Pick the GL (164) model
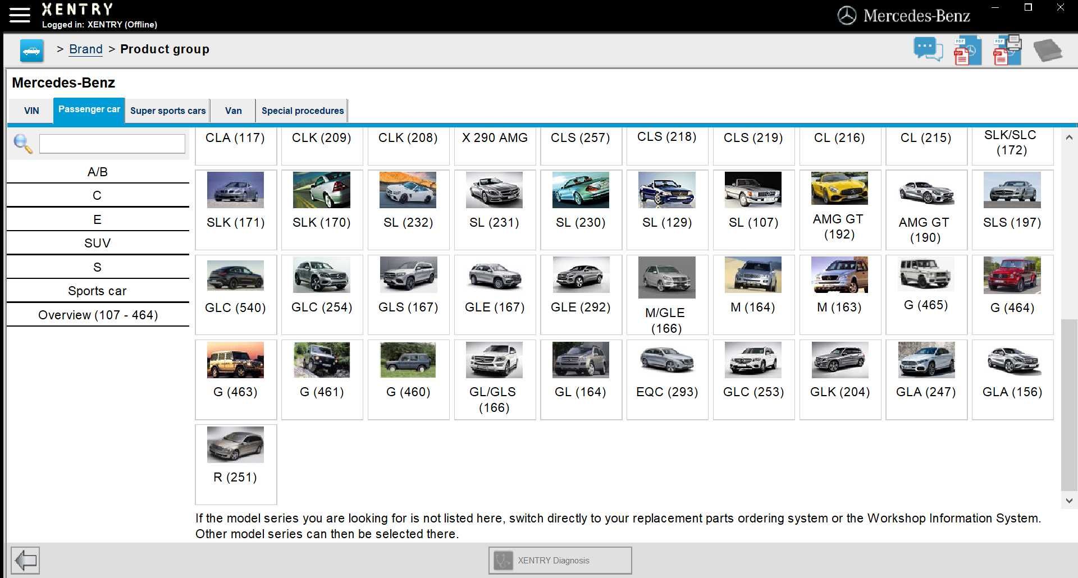The width and height of the screenshot is (1078, 578). click(581, 379)
